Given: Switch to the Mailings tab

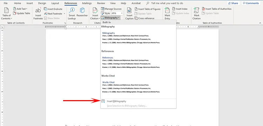Looking at the screenshot, I should 87,3.
